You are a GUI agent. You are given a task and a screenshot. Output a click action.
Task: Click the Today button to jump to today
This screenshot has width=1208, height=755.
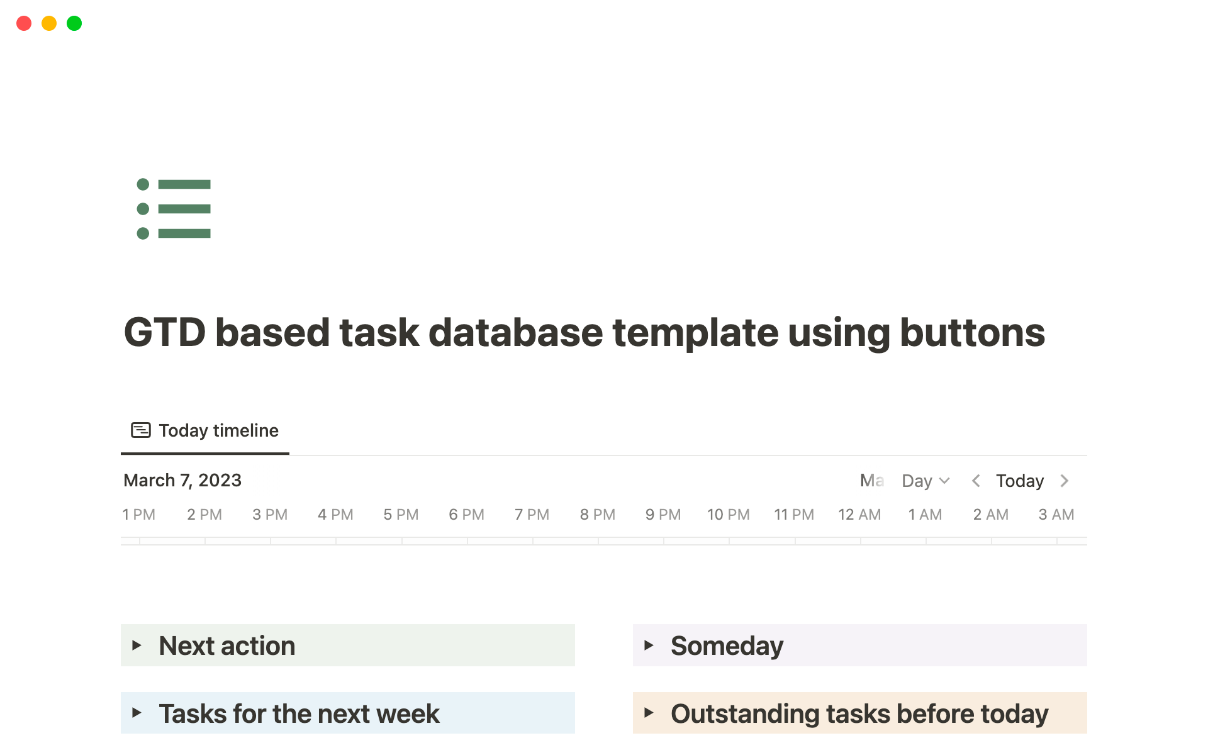pyautogui.click(x=1019, y=480)
